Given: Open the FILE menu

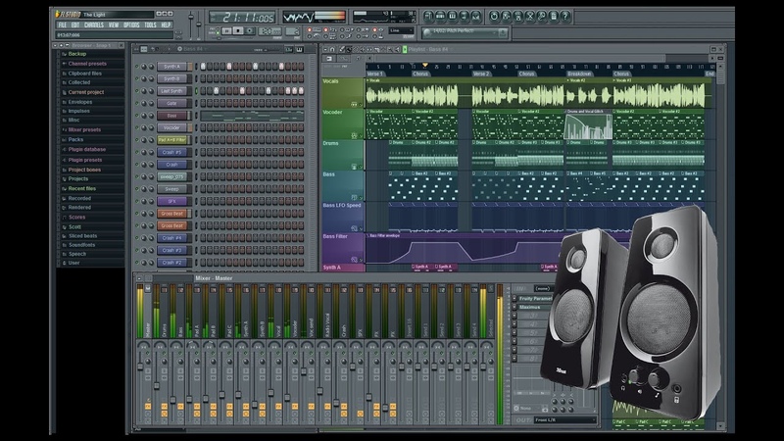Looking at the screenshot, I should (62, 25).
